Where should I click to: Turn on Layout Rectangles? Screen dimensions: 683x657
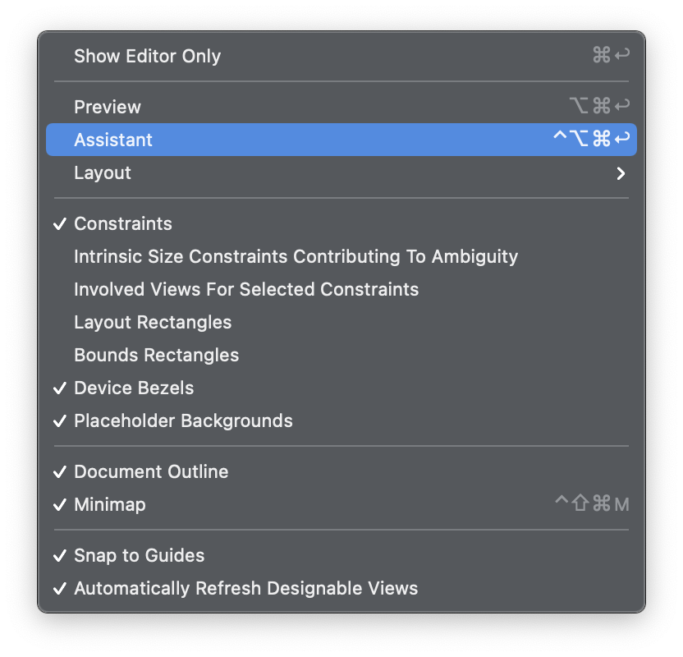pyautogui.click(x=341, y=322)
